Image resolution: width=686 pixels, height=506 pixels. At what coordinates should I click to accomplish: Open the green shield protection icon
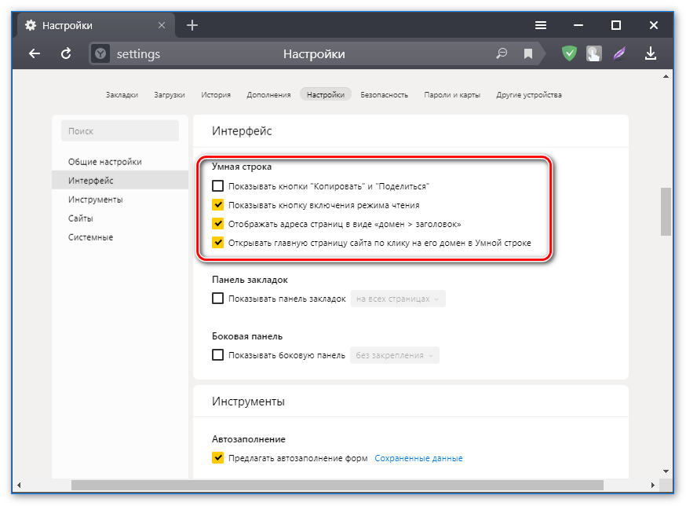point(570,53)
